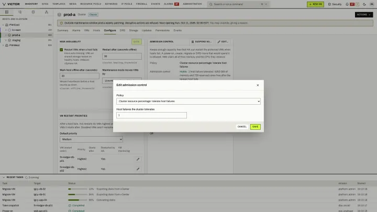
Task: Expand the kv-east tree node
Action: click(x=6, y=30)
